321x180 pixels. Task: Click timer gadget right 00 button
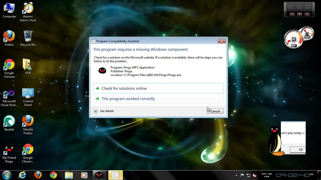point(307,14)
